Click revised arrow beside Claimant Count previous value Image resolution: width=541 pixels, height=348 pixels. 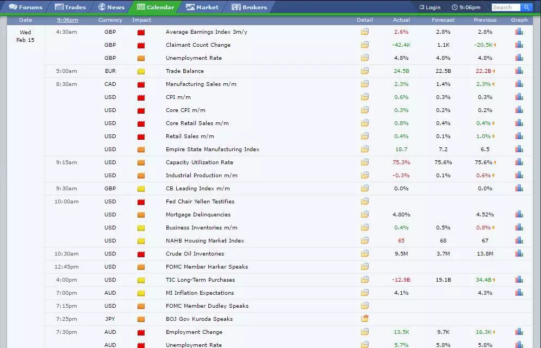pyautogui.click(x=494, y=45)
